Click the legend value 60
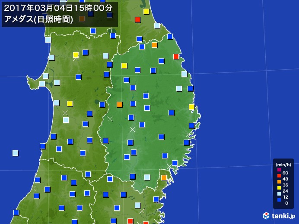Screen dimensions: 299x224 point(285,173)
